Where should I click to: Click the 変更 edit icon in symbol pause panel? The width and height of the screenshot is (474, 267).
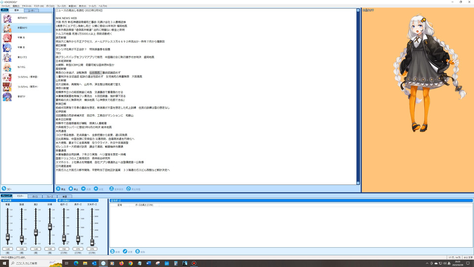click(x=125, y=252)
